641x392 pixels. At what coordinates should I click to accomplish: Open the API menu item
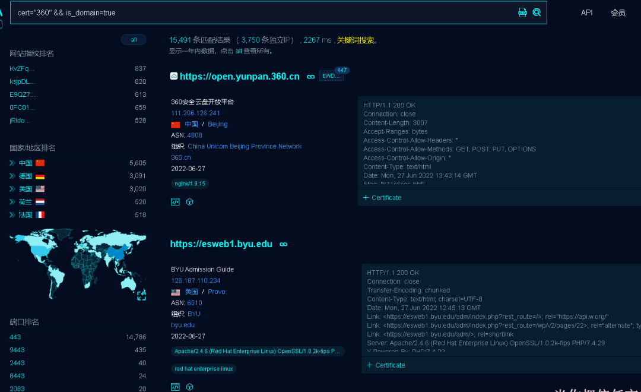pyautogui.click(x=586, y=12)
